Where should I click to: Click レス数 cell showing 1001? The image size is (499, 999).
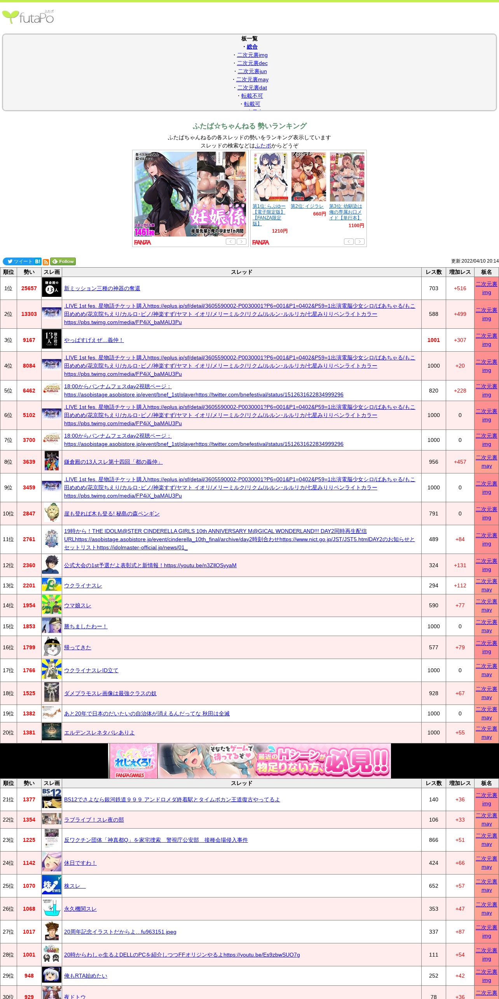coord(434,340)
